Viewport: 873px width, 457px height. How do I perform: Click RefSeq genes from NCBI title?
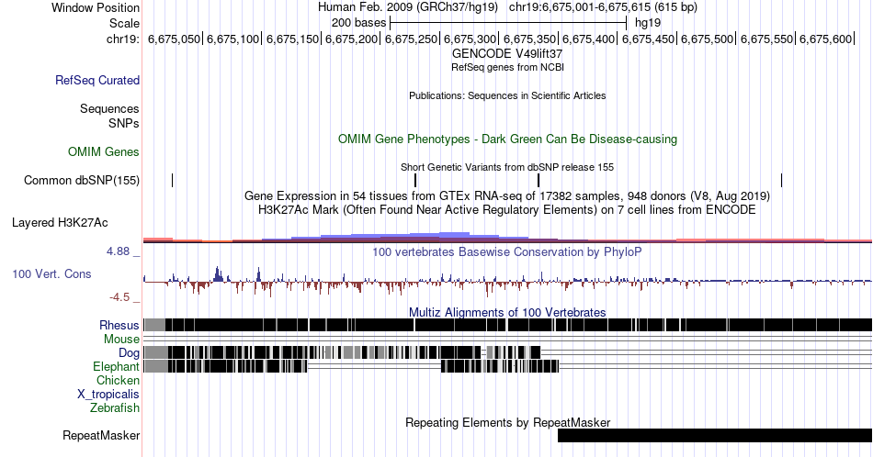click(x=507, y=67)
